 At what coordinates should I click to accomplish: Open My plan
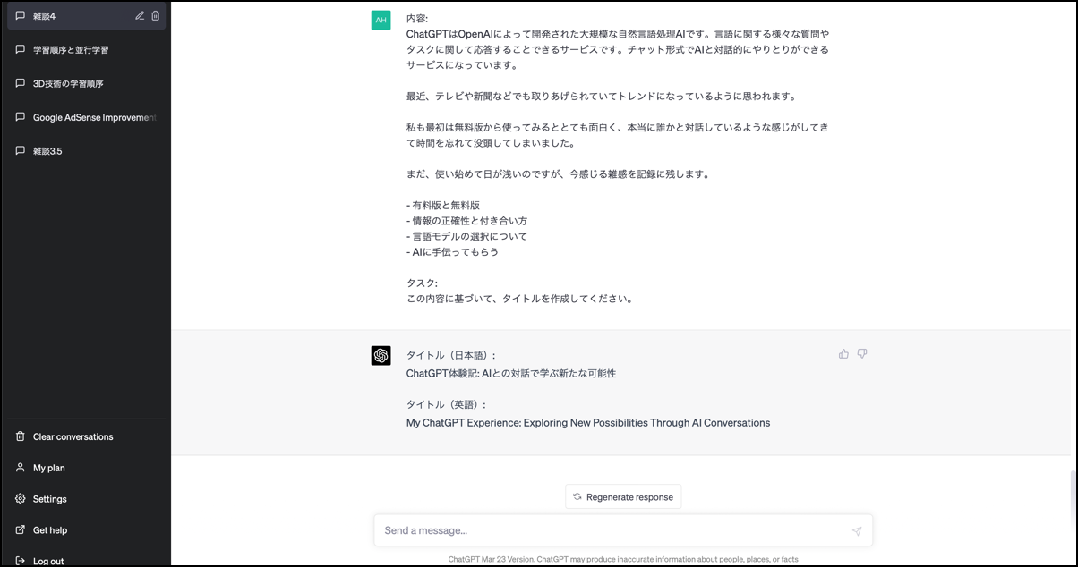tap(49, 468)
